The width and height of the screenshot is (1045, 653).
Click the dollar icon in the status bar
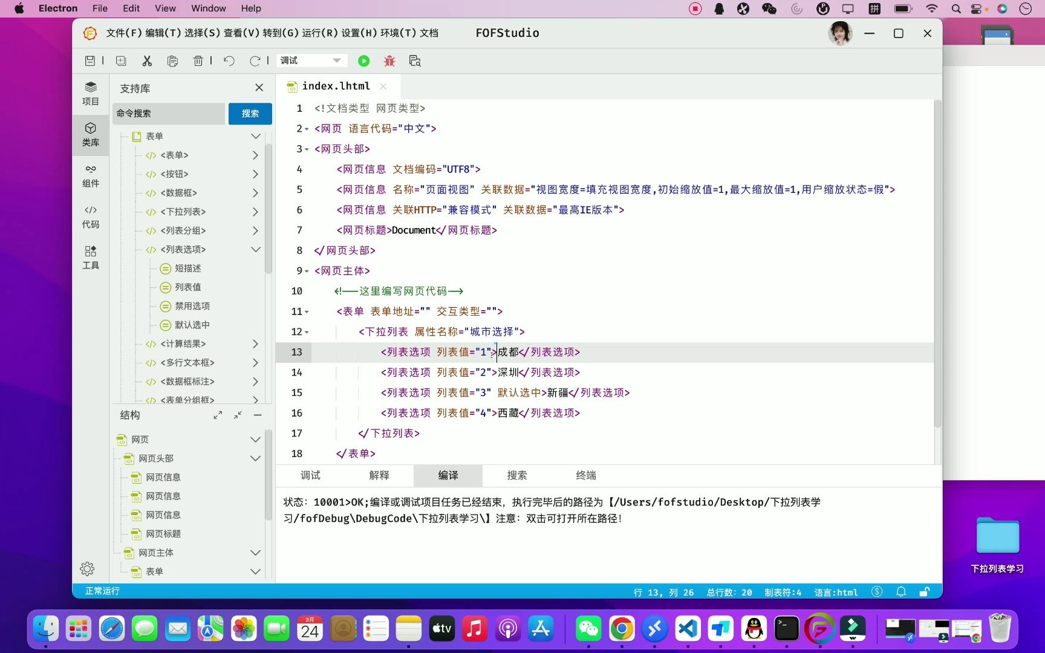click(876, 591)
